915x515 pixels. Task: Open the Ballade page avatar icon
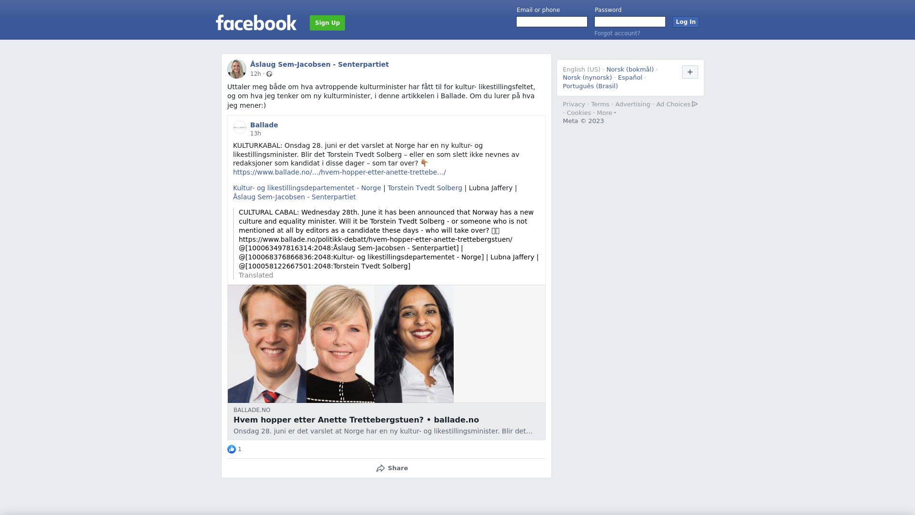[x=240, y=127]
